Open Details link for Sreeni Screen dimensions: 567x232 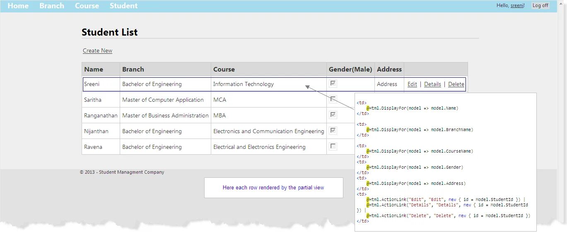tap(432, 84)
